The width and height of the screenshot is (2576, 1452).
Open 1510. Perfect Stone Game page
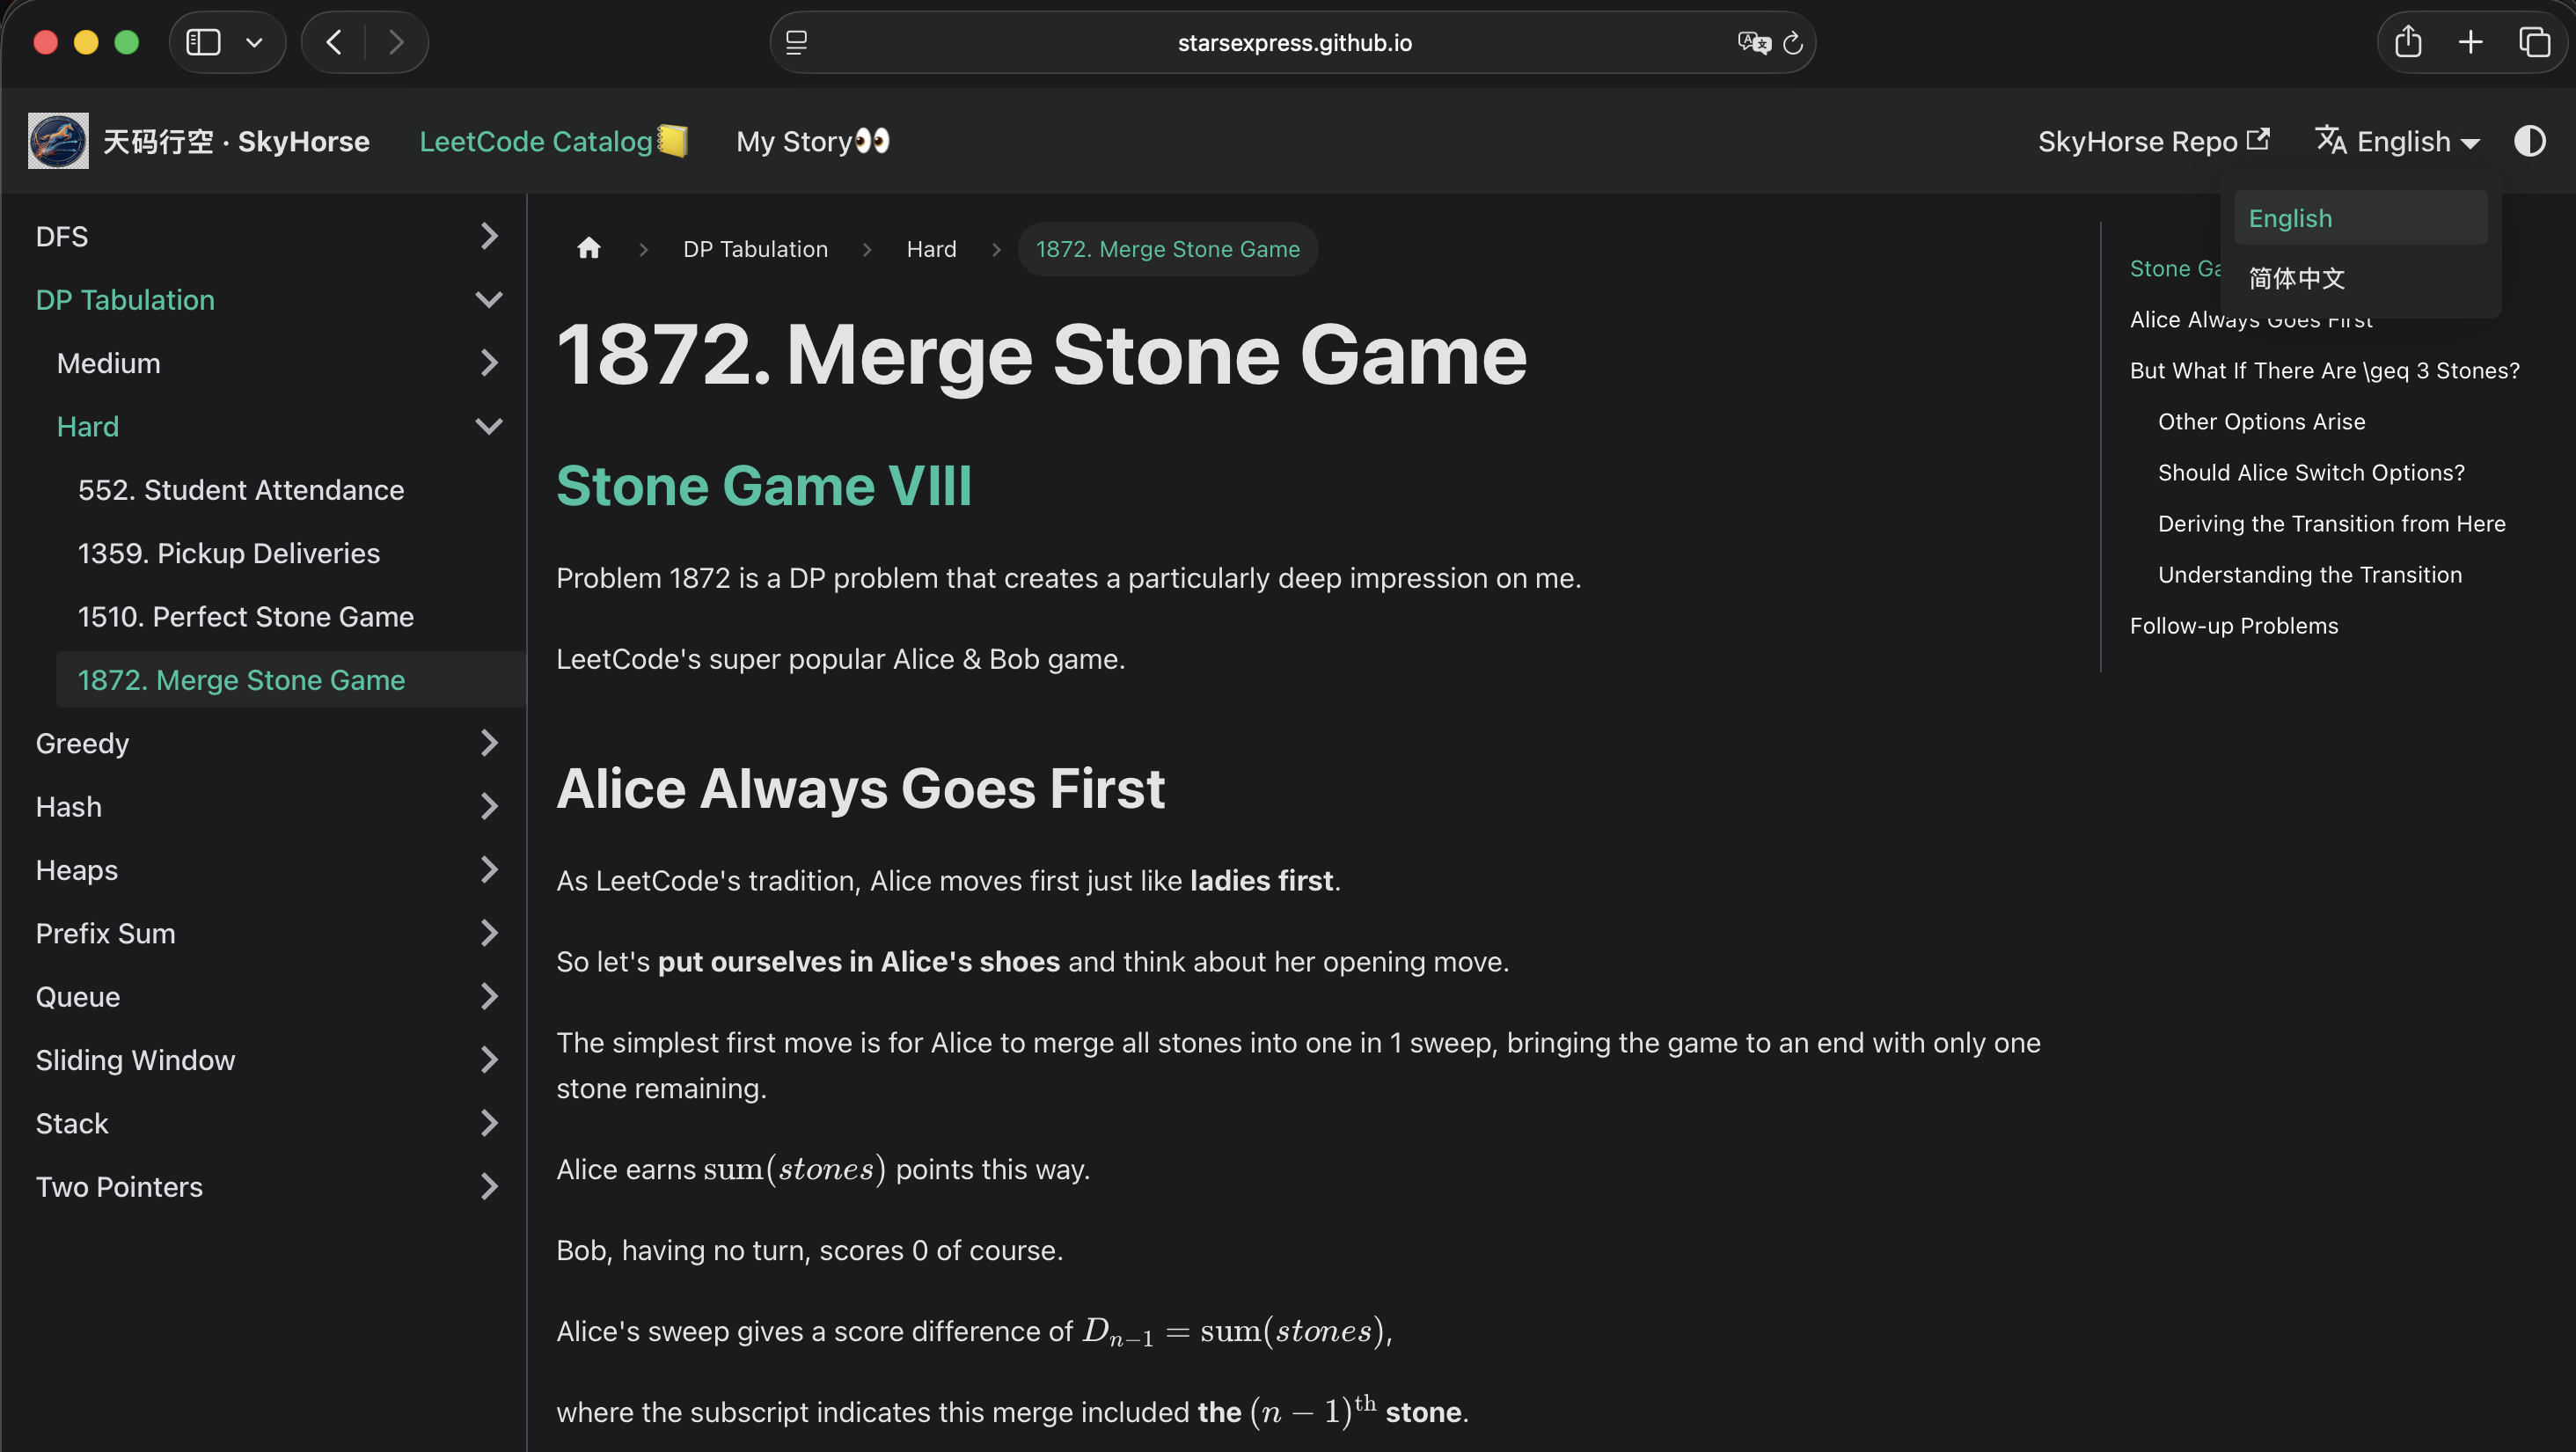point(246,616)
